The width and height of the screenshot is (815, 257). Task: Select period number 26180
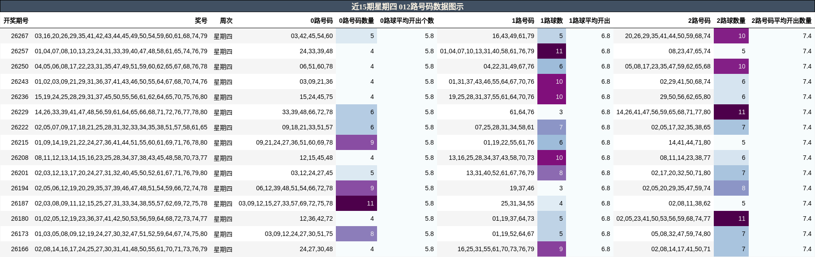[20, 218]
